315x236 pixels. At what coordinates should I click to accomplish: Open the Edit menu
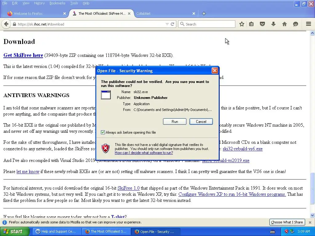[x=15, y=3]
